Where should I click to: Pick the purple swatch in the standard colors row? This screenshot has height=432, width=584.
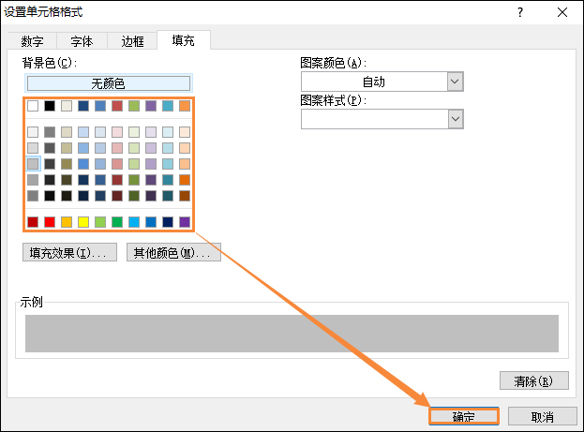pyautogui.click(x=185, y=222)
